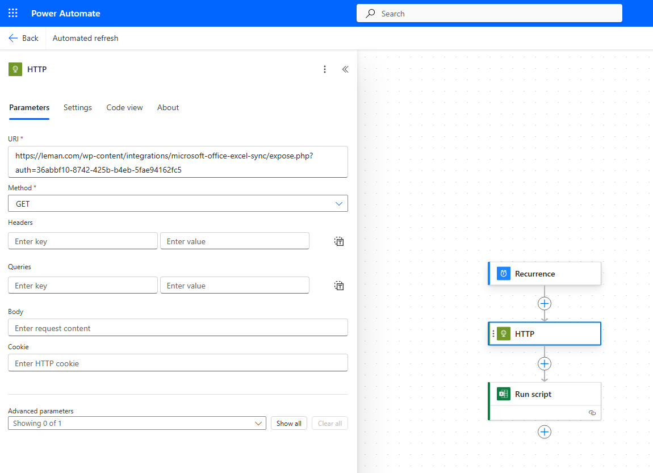This screenshot has width=653, height=473.
Task: Click the Search box in header
Action: coord(489,13)
